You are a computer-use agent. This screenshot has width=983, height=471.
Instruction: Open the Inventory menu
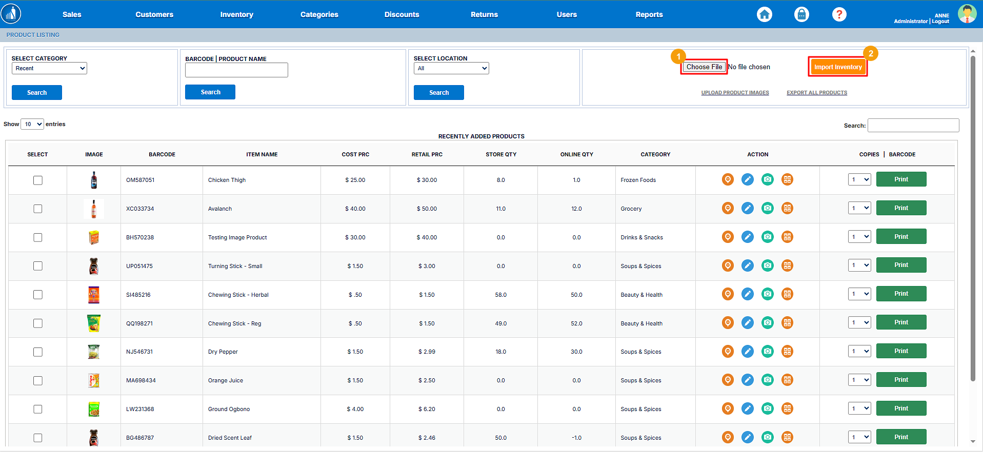pos(236,14)
